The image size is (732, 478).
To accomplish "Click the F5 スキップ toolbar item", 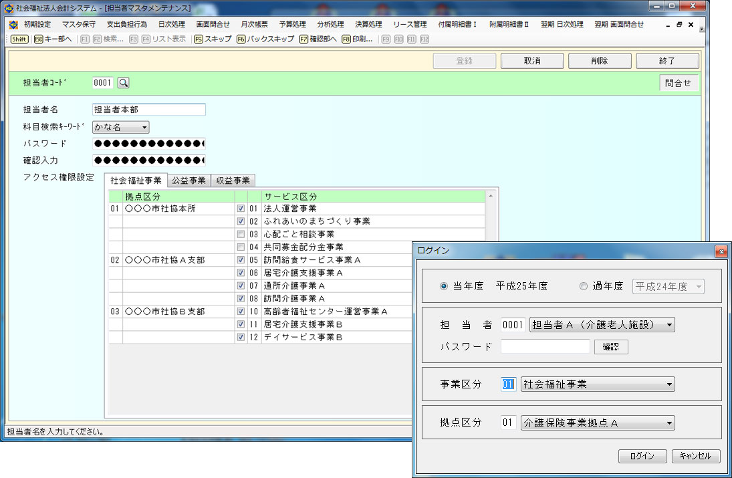I will pyautogui.click(x=213, y=39).
